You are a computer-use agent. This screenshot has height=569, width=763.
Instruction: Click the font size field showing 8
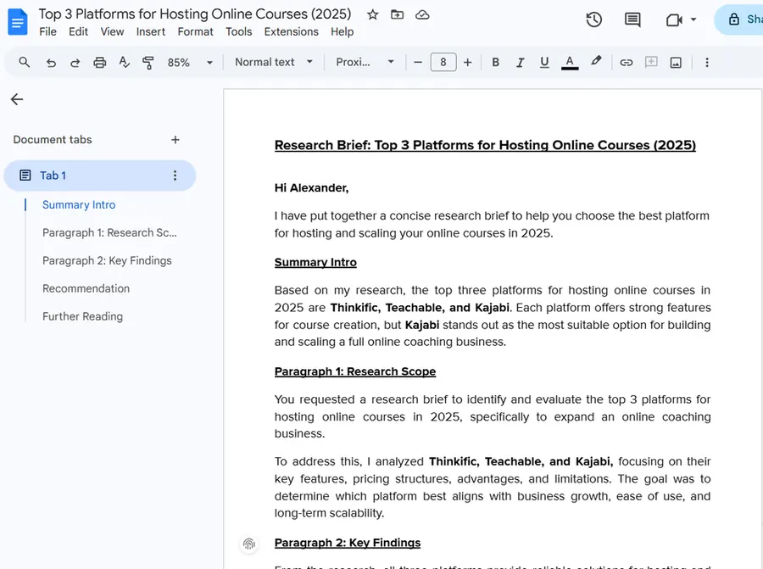[x=443, y=62]
